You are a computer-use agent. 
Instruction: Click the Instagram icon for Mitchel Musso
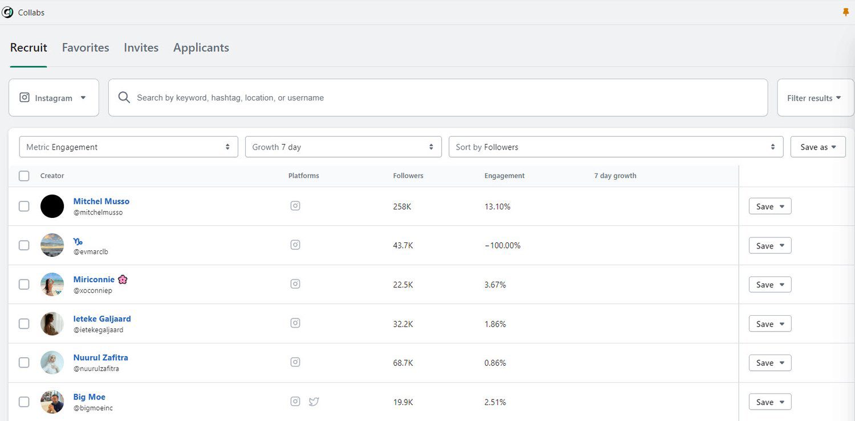click(295, 205)
